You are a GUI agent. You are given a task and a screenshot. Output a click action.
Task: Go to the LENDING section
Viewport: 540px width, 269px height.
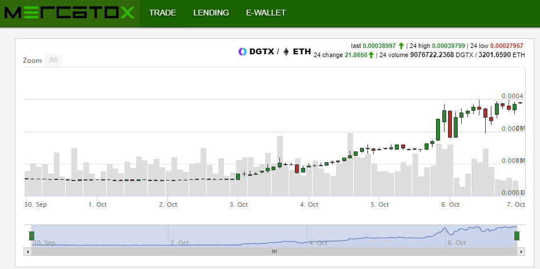[x=211, y=13]
